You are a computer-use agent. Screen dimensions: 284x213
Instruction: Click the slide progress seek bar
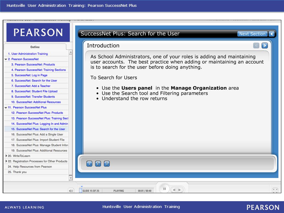pyautogui.click(x=117, y=191)
